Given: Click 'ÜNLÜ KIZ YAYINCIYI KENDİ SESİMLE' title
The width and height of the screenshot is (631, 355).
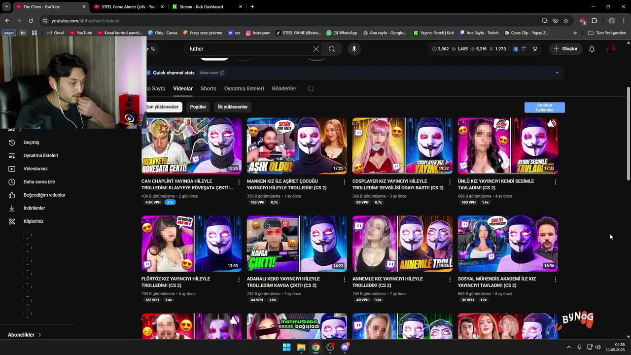Looking at the screenshot, I should (x=496, y=184).
